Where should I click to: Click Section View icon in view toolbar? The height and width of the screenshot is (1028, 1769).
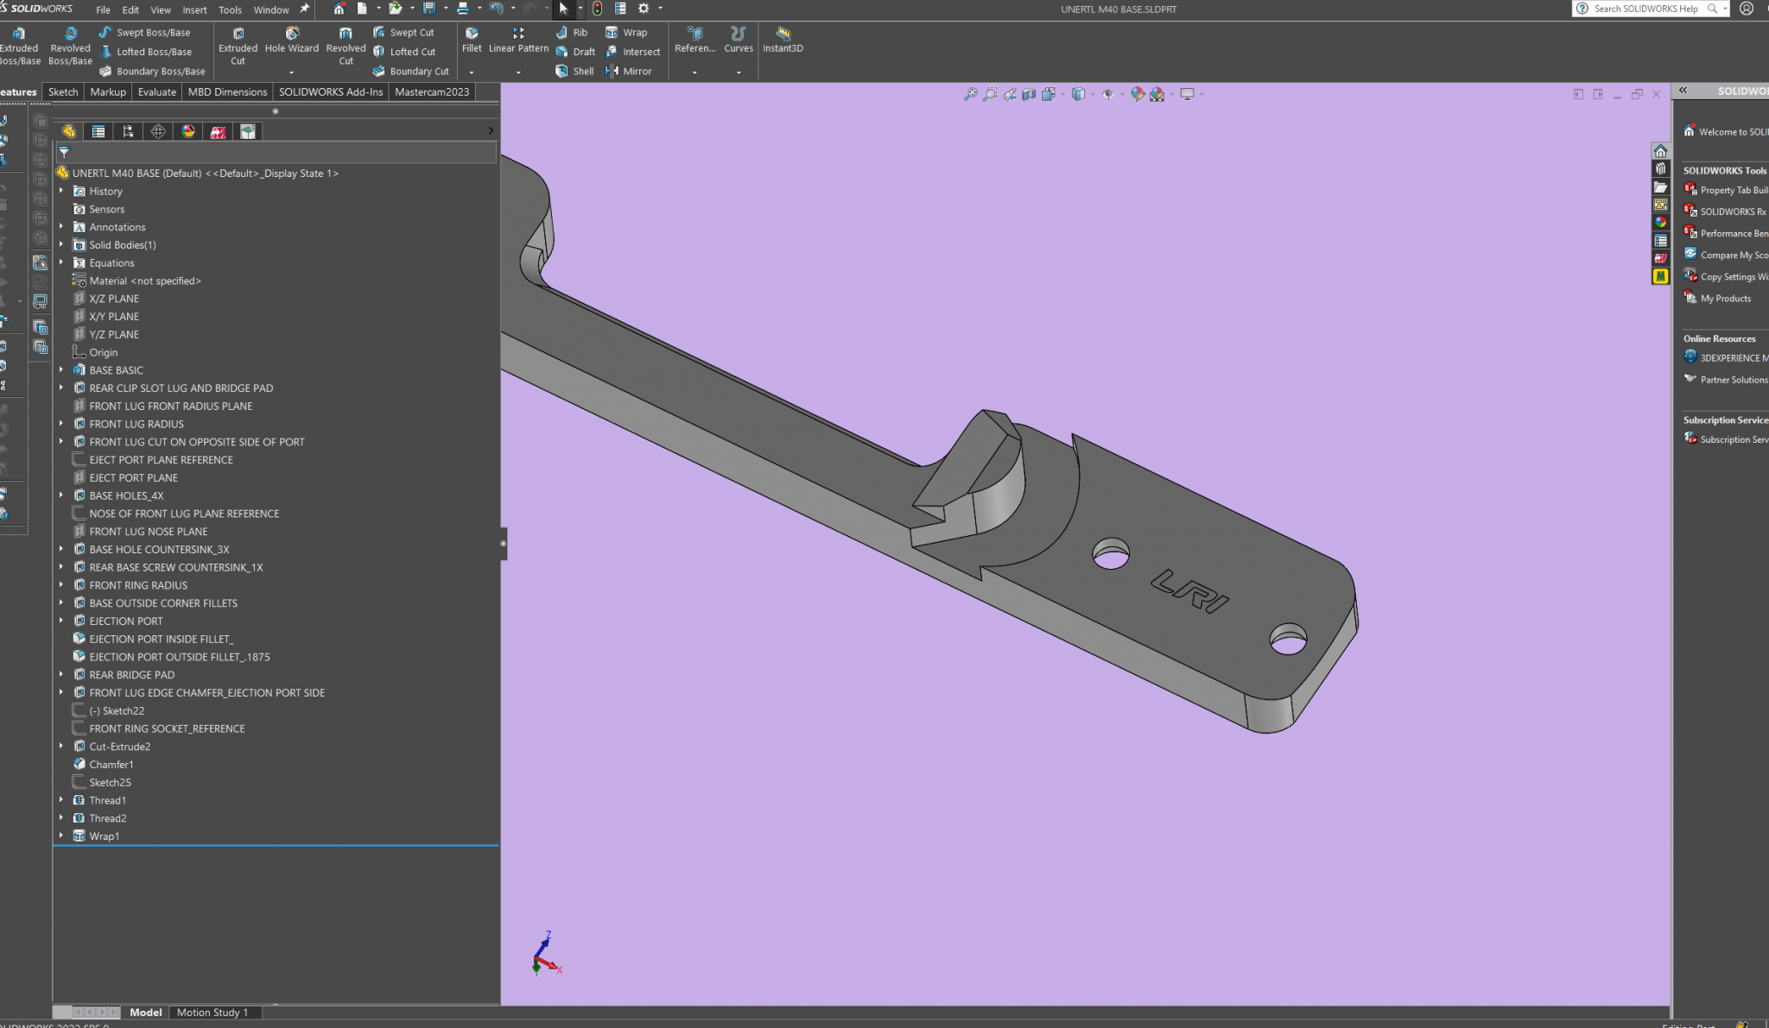(1029, 94)
